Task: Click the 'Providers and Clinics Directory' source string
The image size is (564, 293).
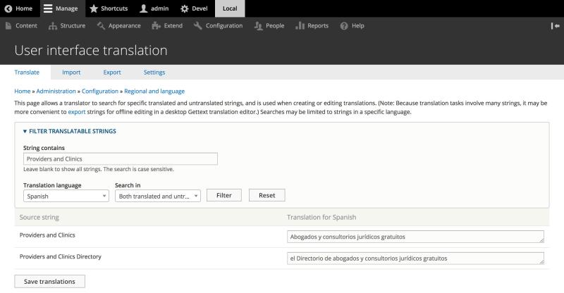Action: (61, 256)
